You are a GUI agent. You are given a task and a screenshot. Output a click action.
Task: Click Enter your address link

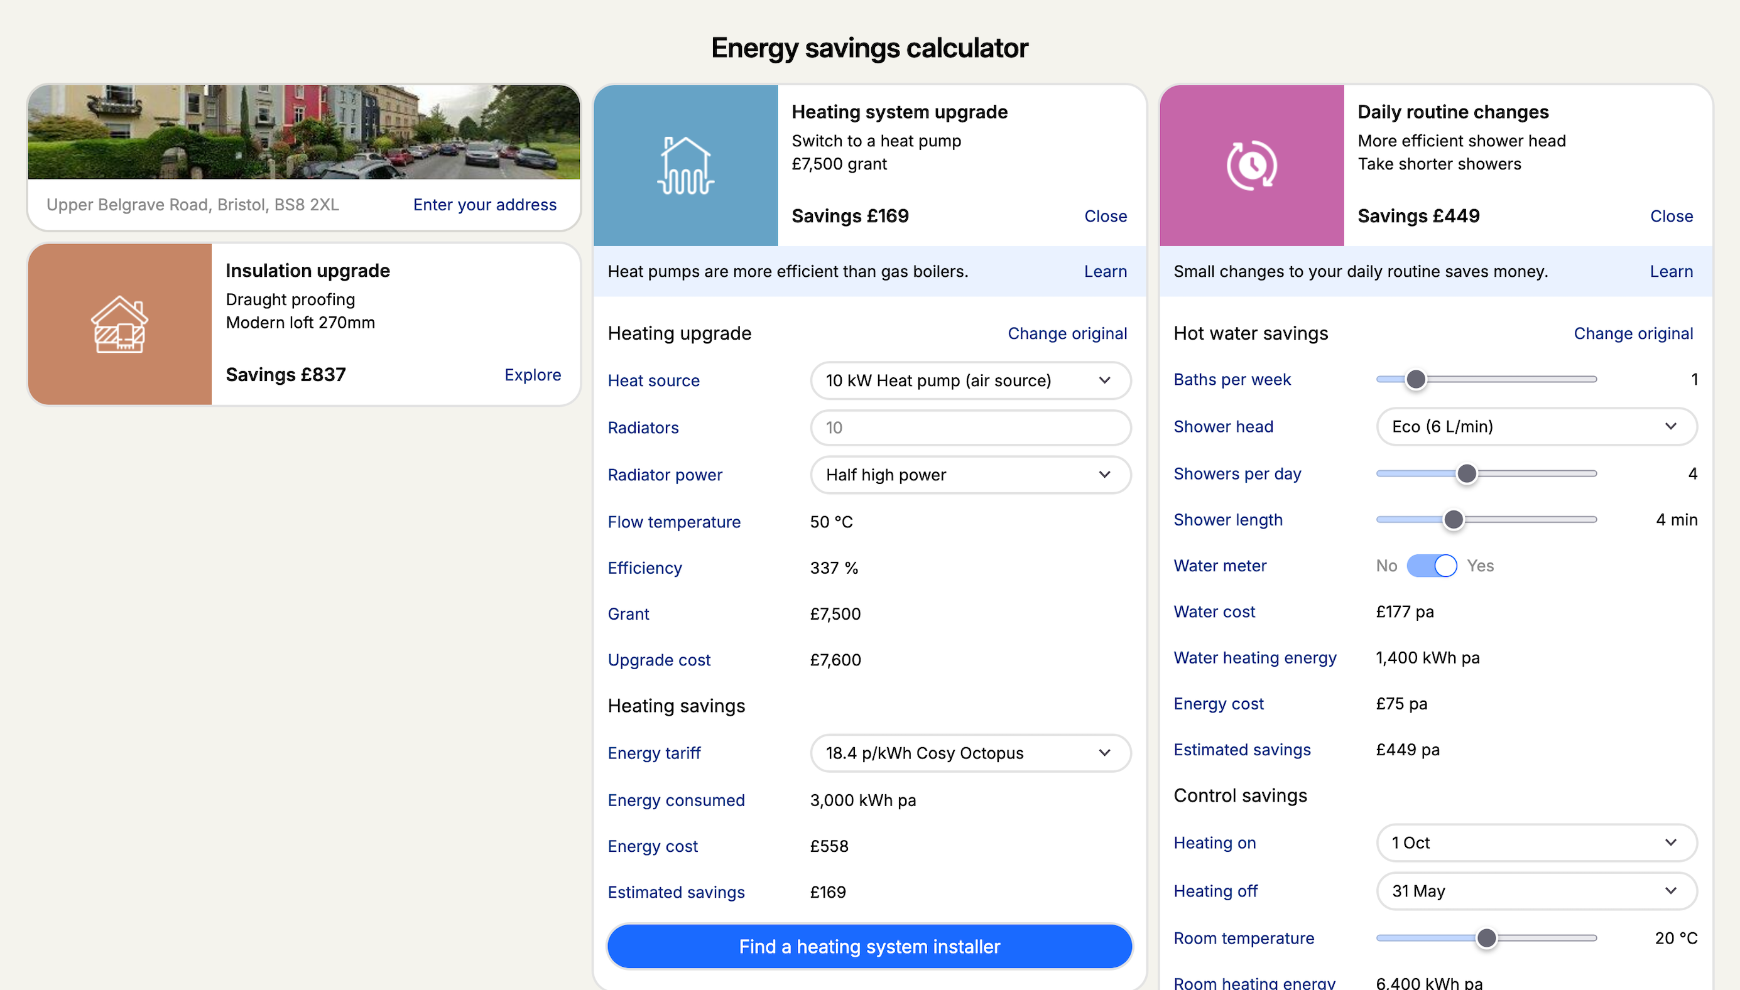tap(484, 205)
